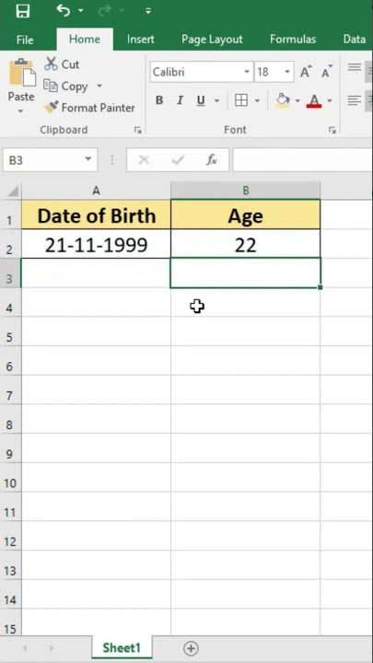Switch to the Data tab

(354, 40)
